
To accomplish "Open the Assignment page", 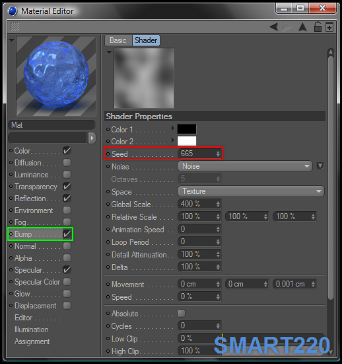I will [x=32, y=341].
